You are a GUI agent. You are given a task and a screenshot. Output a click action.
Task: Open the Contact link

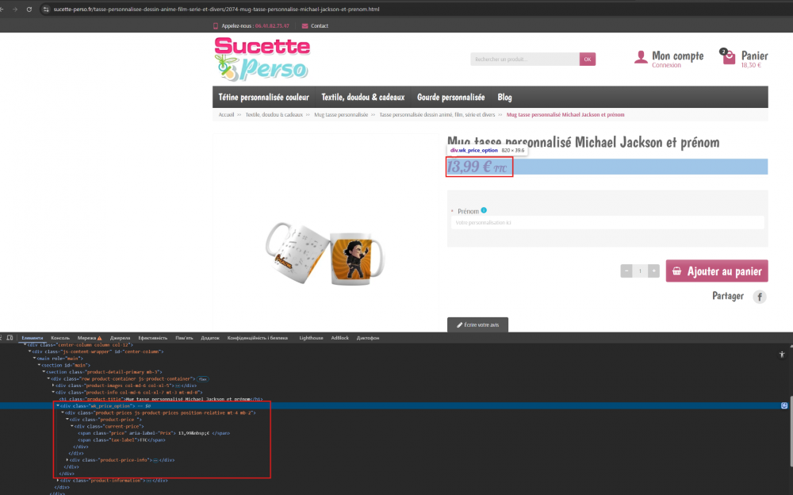tap(319, 26)
